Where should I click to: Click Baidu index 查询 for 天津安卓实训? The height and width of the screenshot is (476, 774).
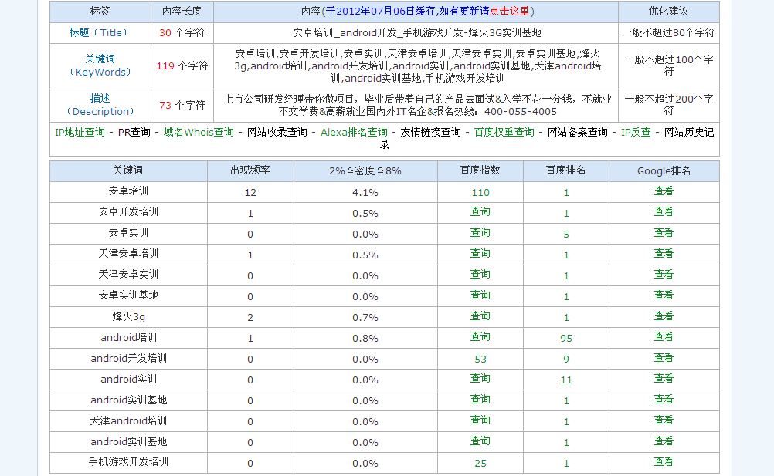[480, 274]
